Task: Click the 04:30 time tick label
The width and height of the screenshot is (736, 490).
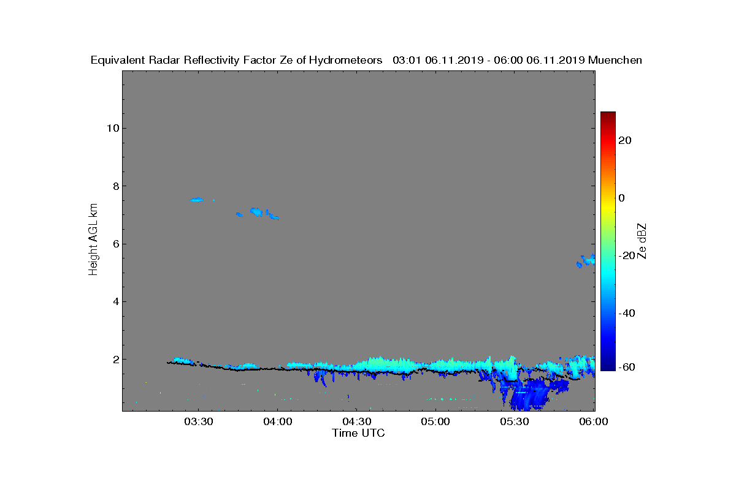Action: pyautogui.click(x=357, y=422)
